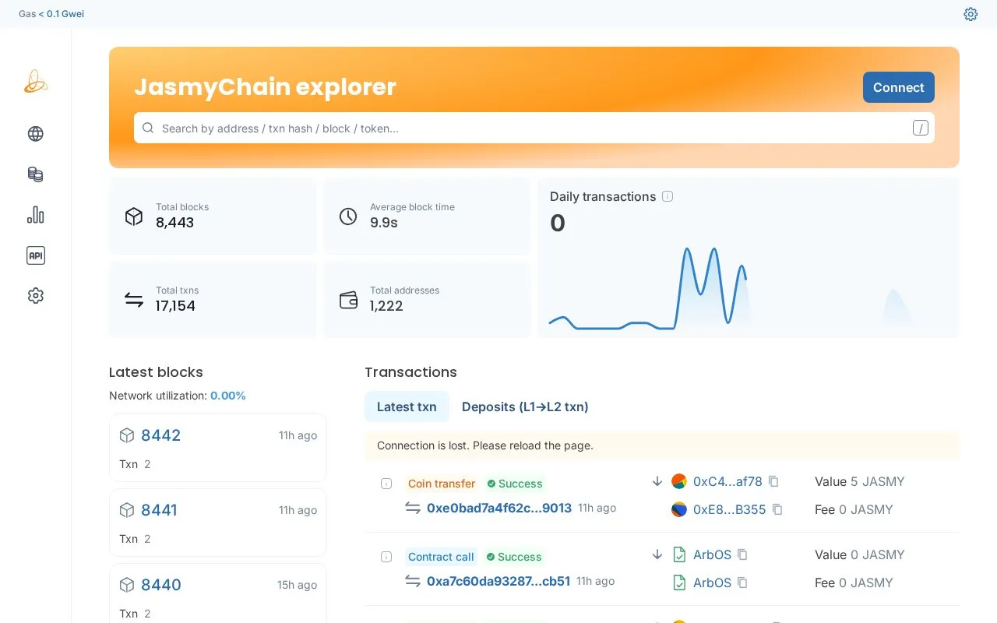Click the Gas < 0.1 Gwei indicator

[x=51, y=14]
